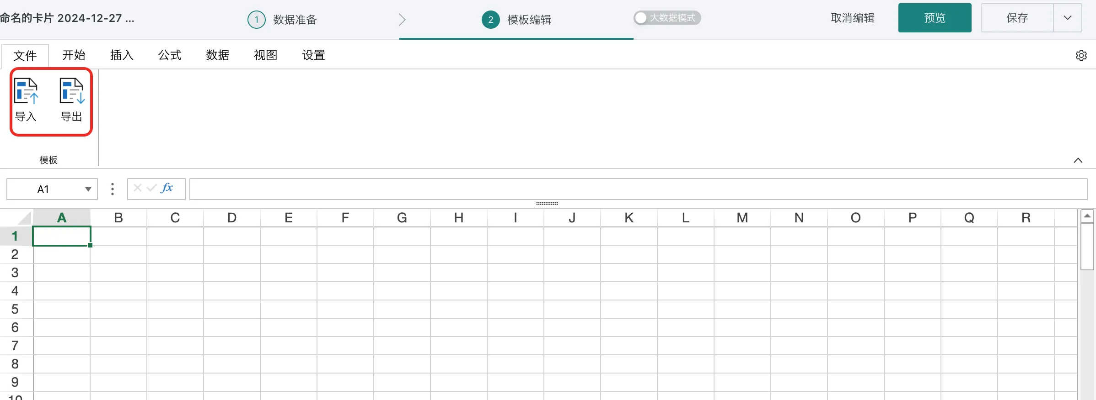This screenshot has width=1096, height=400.
Task: Select column H header
Action: (x=459, y=218)
